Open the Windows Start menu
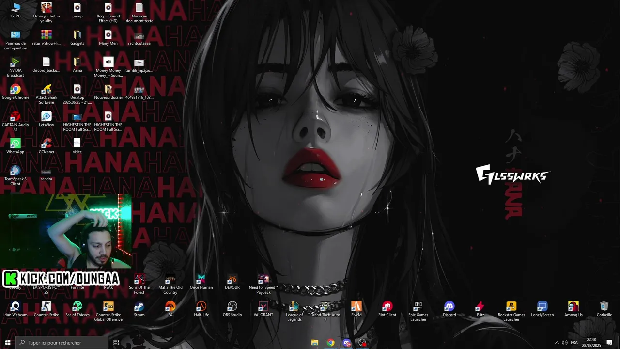 [8, 343]
